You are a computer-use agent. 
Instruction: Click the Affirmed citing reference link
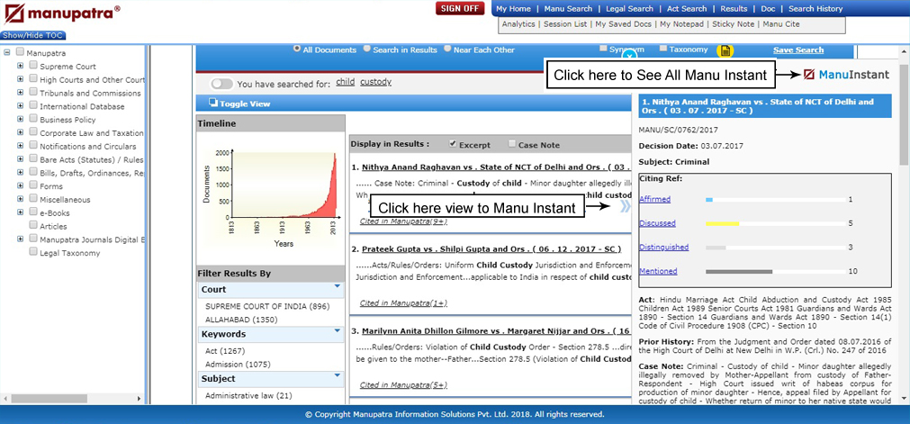click(x=654, y=199)
